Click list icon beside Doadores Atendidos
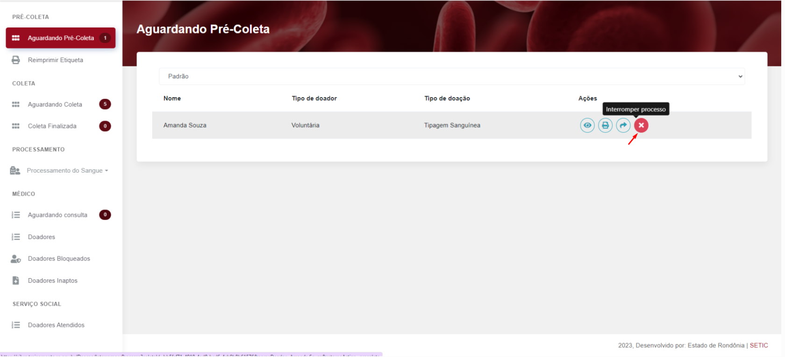The width and height of the screenshot is (785, 357). 16,325
